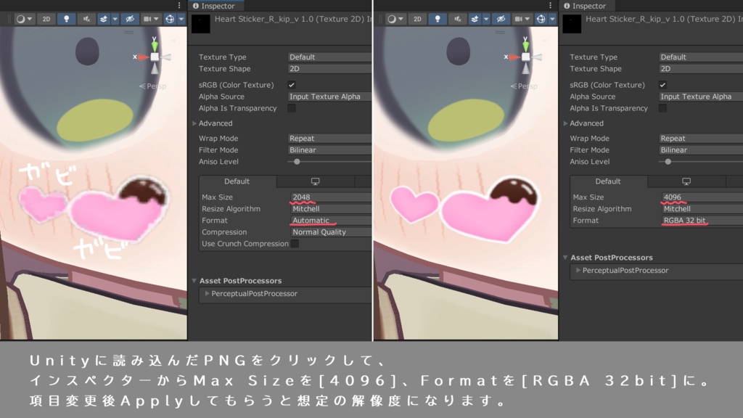
Task: Click red X axis cone on left scene gizmo
Action: pyautogui.click(x=143, y=57)
